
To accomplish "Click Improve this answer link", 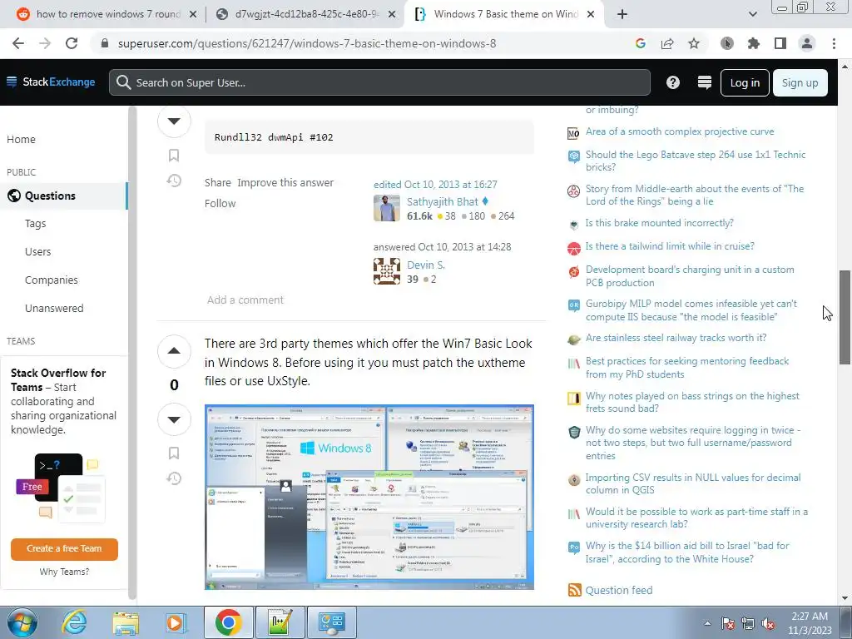I will [285, 182].
